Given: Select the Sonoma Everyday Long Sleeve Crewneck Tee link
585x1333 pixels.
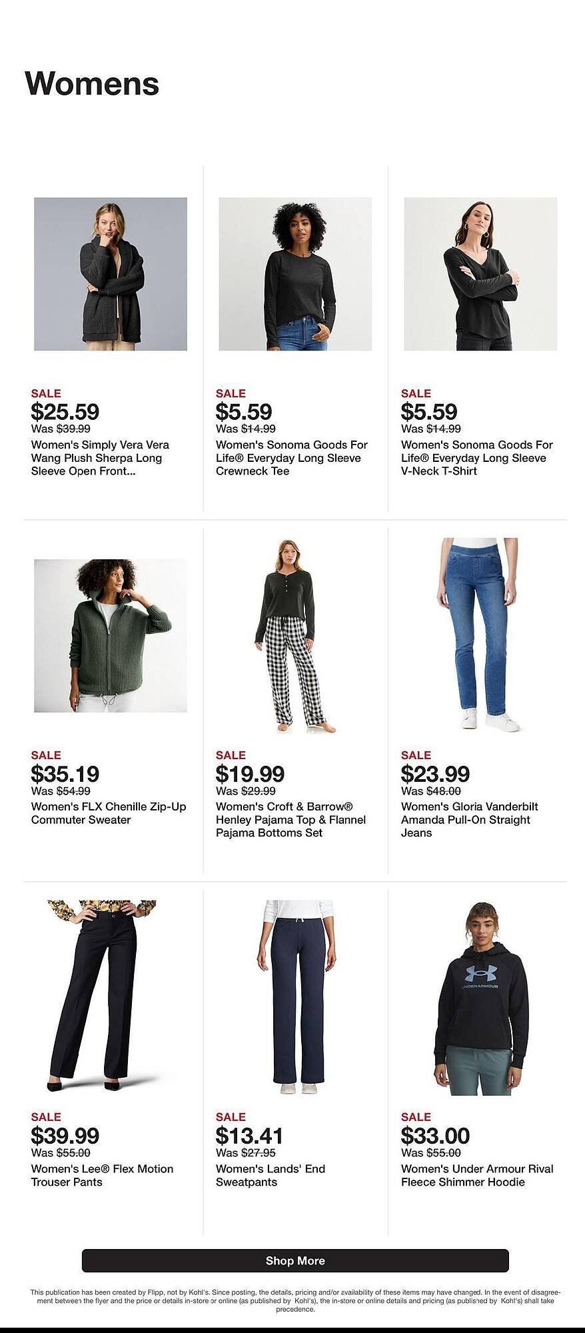Looking at the screenshot, I should (x=287, y=459).
